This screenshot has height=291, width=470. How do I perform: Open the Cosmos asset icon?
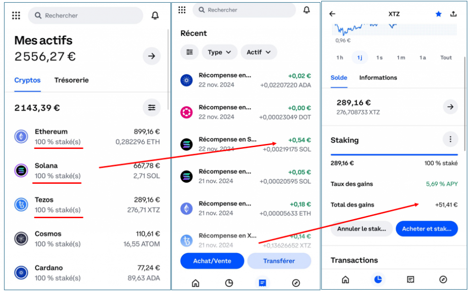point(21,239)
